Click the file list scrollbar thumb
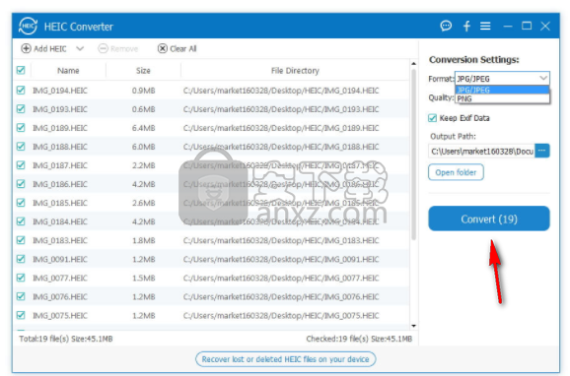The width and height of the screenshot is (570, 376). pyautogui.click(x=413, y=155)
